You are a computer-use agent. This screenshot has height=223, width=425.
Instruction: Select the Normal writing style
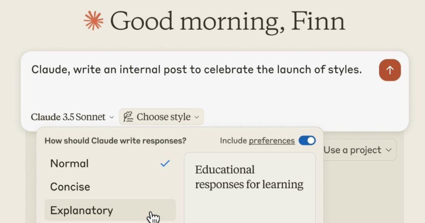coord(110,164)
